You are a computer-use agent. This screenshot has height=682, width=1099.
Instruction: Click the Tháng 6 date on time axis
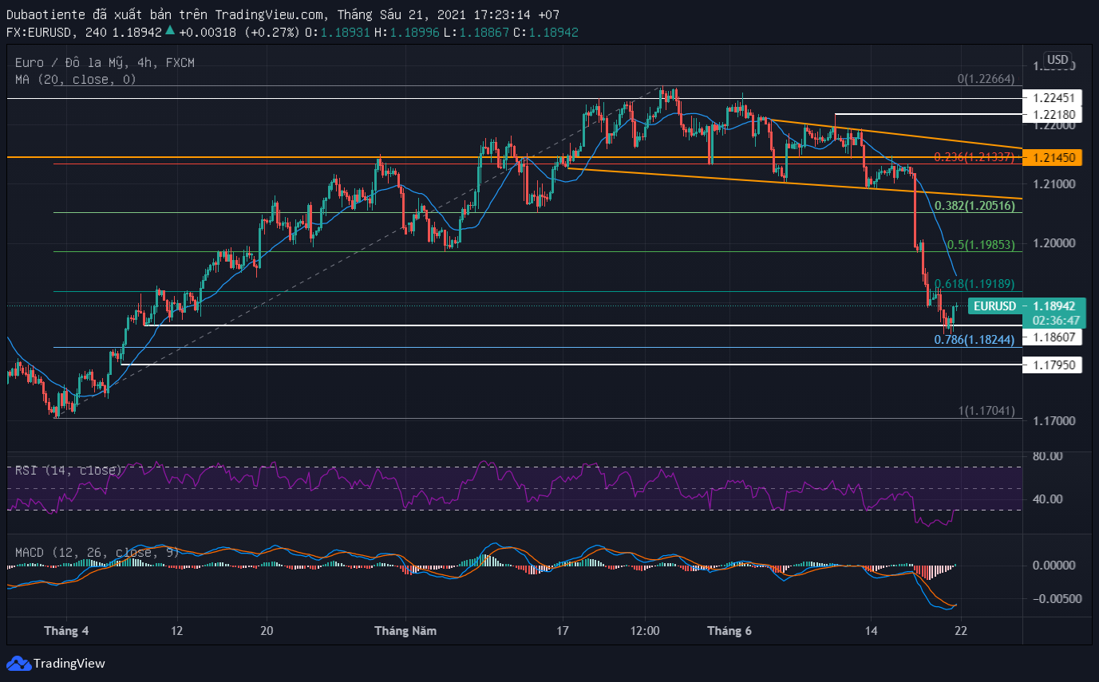(729, 630)
